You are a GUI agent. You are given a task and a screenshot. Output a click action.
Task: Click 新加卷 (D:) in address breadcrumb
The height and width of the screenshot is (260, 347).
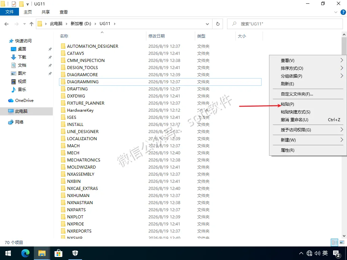[x=81, y=24]
